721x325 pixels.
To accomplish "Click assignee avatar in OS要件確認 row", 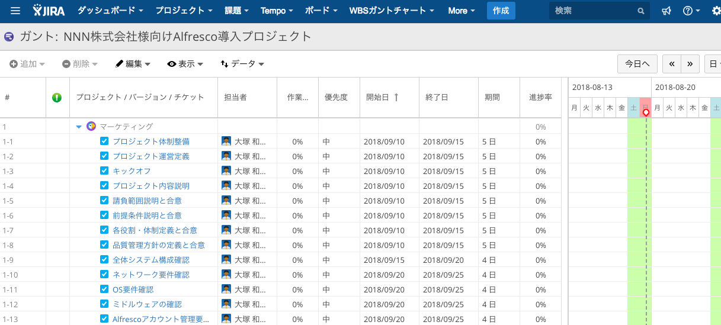I will (226, 289).
